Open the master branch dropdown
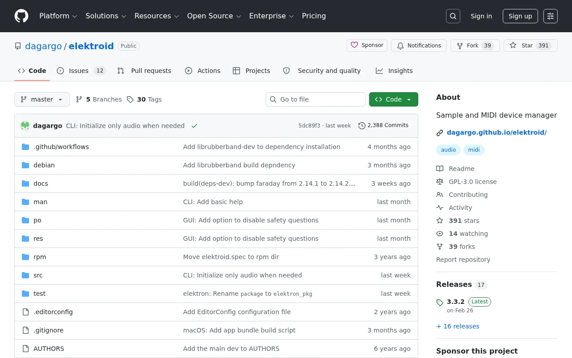 42,99
